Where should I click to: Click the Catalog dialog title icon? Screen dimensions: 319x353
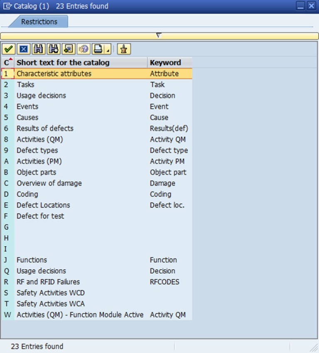tap(7, 6)
